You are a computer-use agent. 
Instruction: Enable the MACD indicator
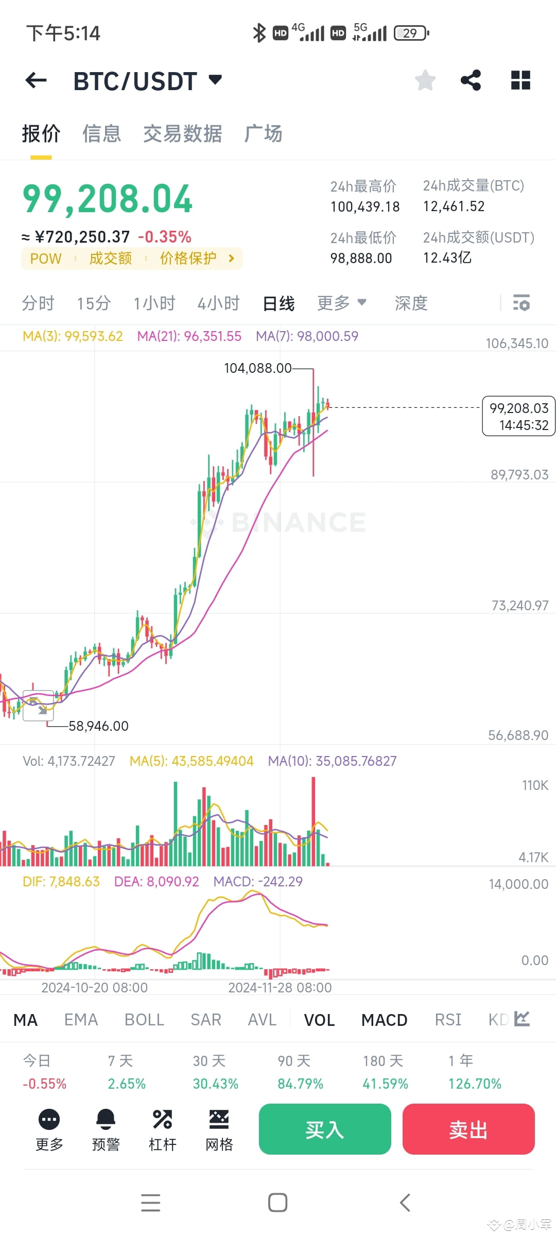[x=384, y=1020]
